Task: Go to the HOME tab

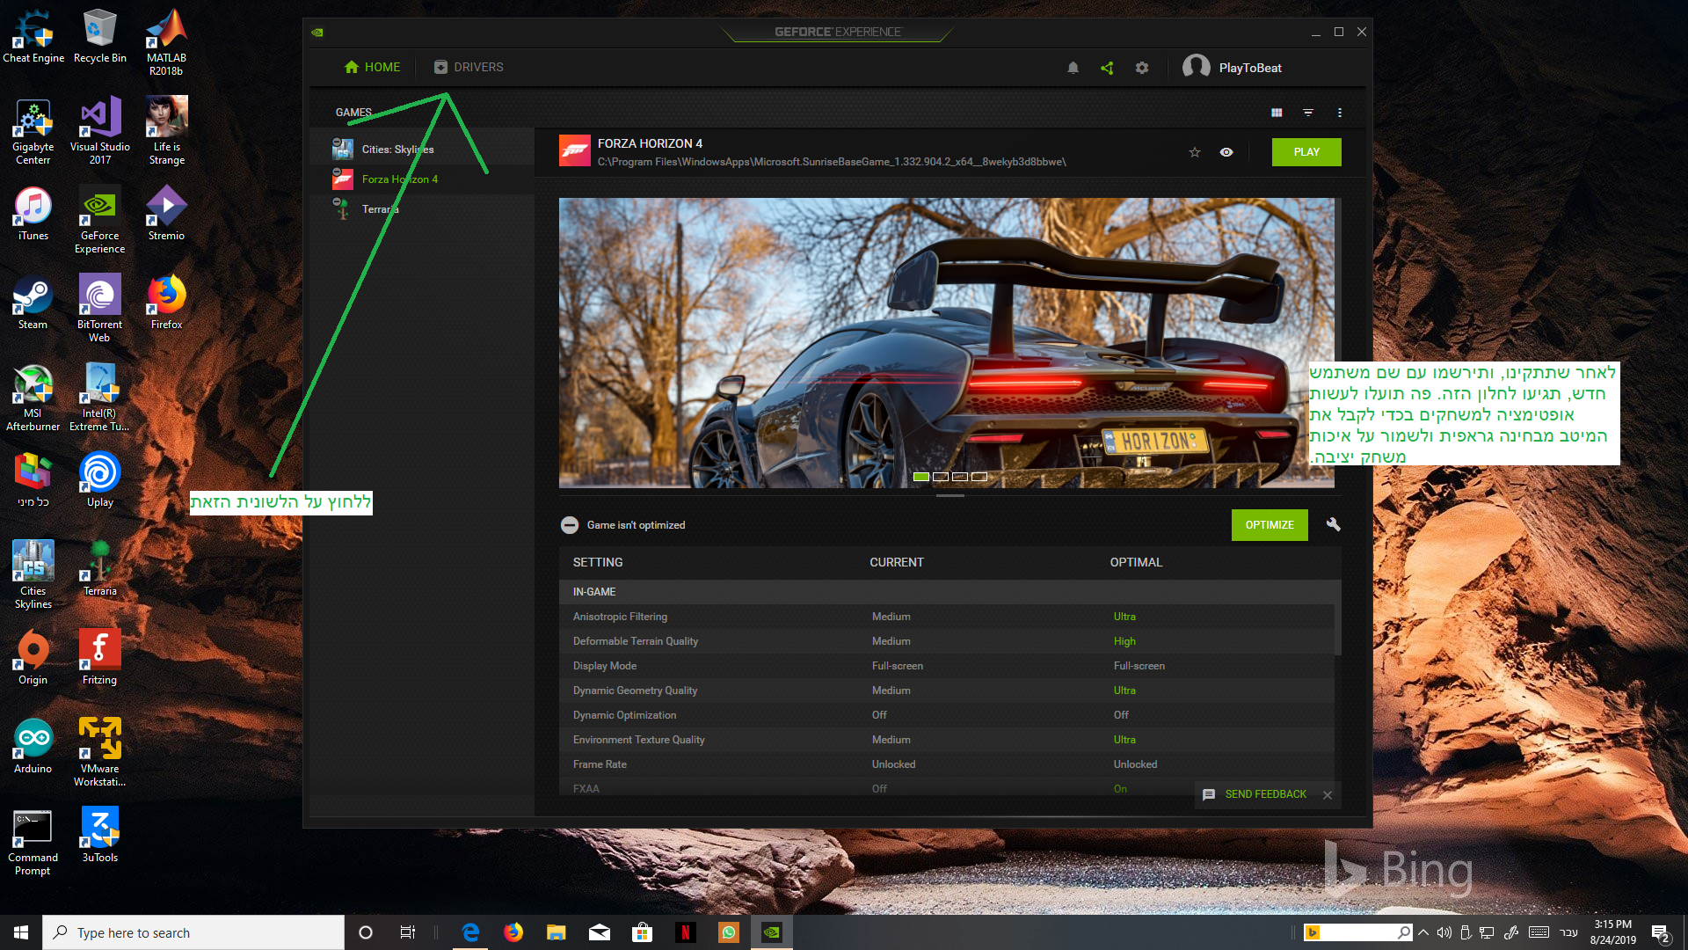Action: coord(372,67)
